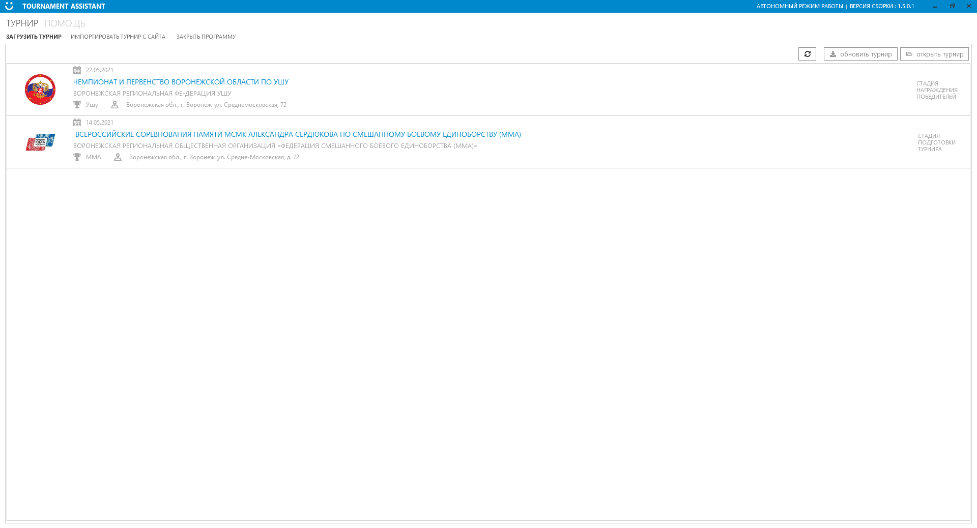
Task: Select ЗАГРУЗИТЬ ТУРНИР submenu item
Action: 34,37
